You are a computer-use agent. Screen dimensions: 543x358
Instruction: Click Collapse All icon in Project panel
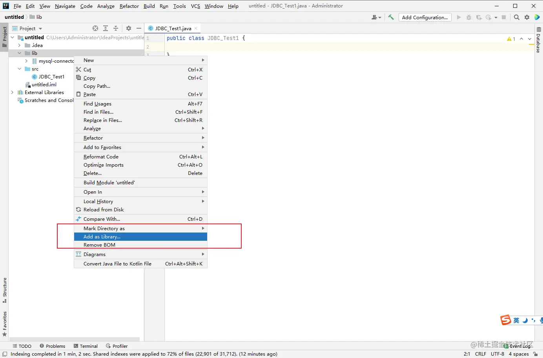click(x=116, y=28)
